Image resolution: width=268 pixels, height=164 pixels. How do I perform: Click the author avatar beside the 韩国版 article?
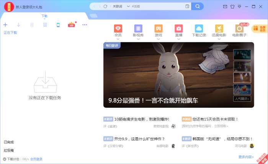pyautogui.click(x=252, y=146)
